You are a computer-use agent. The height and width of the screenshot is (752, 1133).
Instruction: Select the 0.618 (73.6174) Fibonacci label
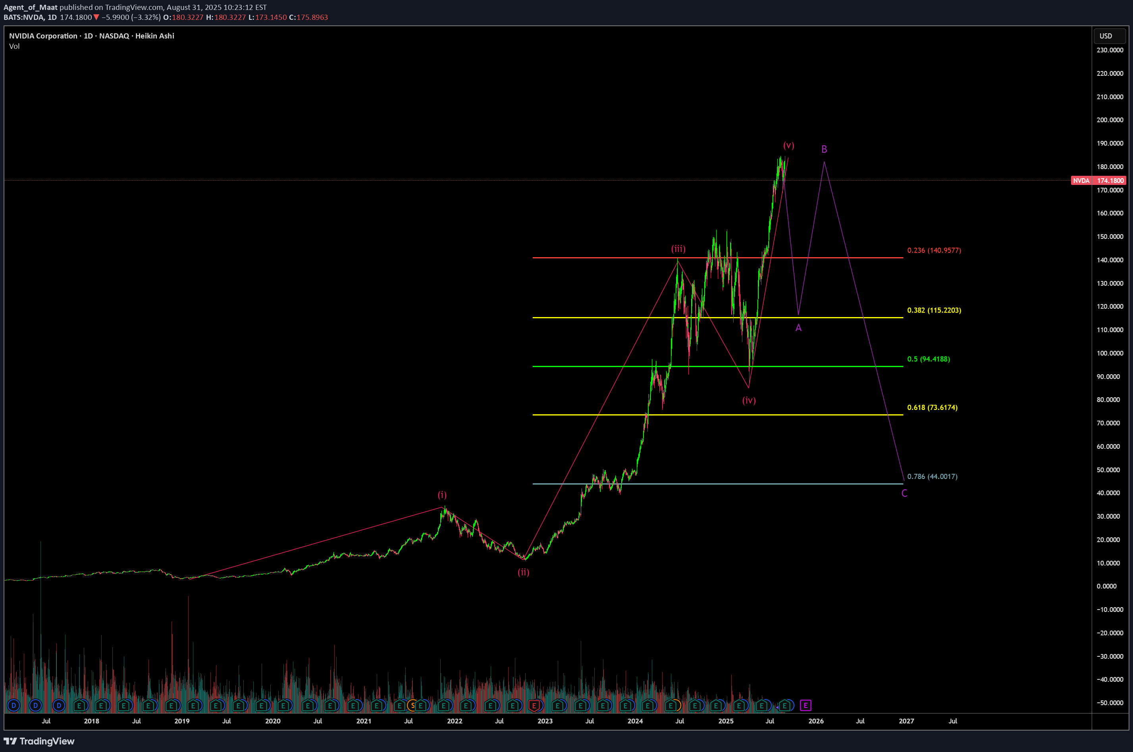[x=932, y=408]
